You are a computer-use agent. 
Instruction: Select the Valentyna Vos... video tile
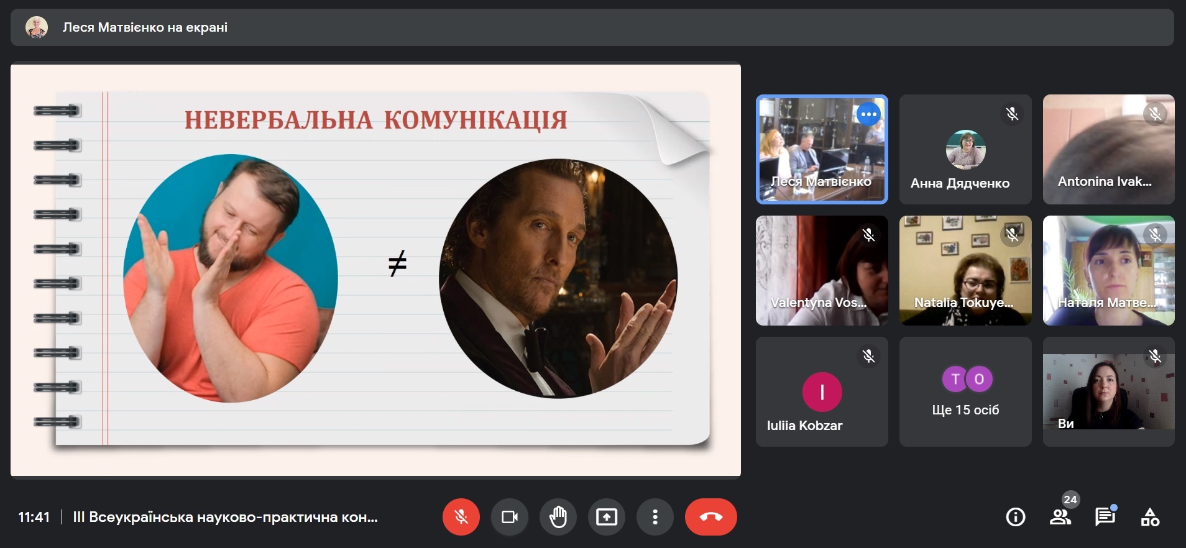click(822, 270)
